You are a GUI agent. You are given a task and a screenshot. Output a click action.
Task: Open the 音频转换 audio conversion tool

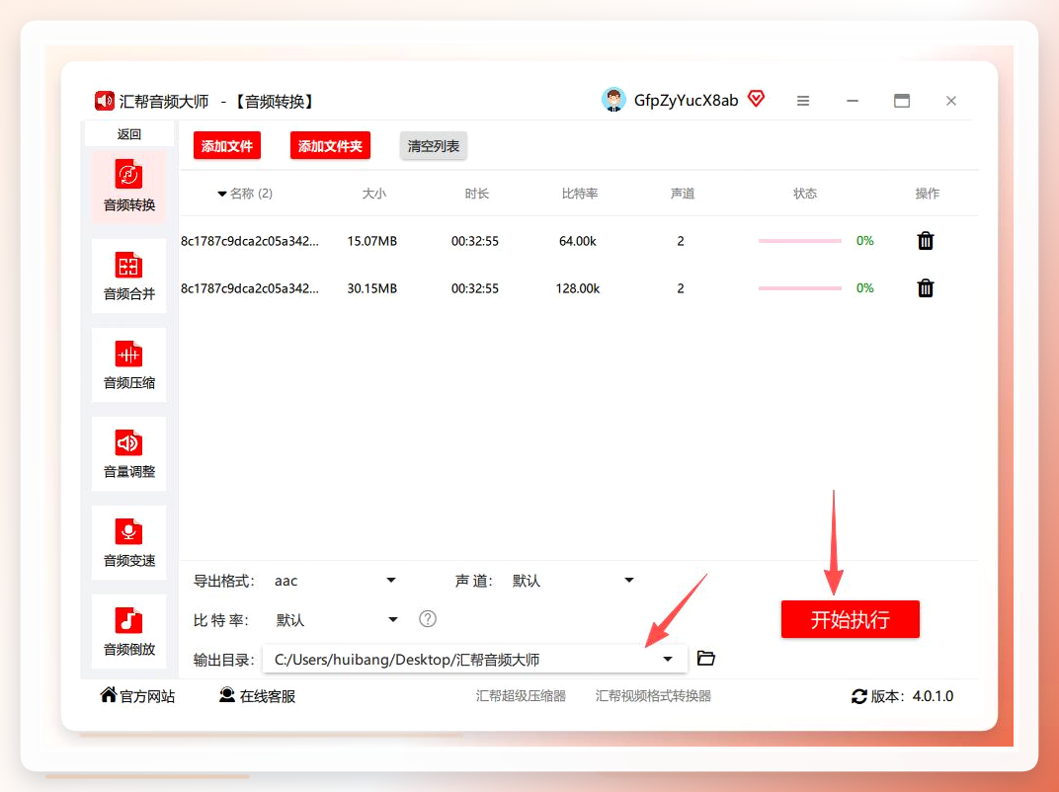(129, 187)
